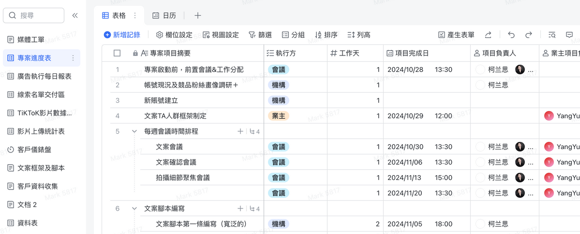The width and height of the screenshot is (580, 234).
Task: Open the 表格 view options menu
Action: (x=135, y=15)
